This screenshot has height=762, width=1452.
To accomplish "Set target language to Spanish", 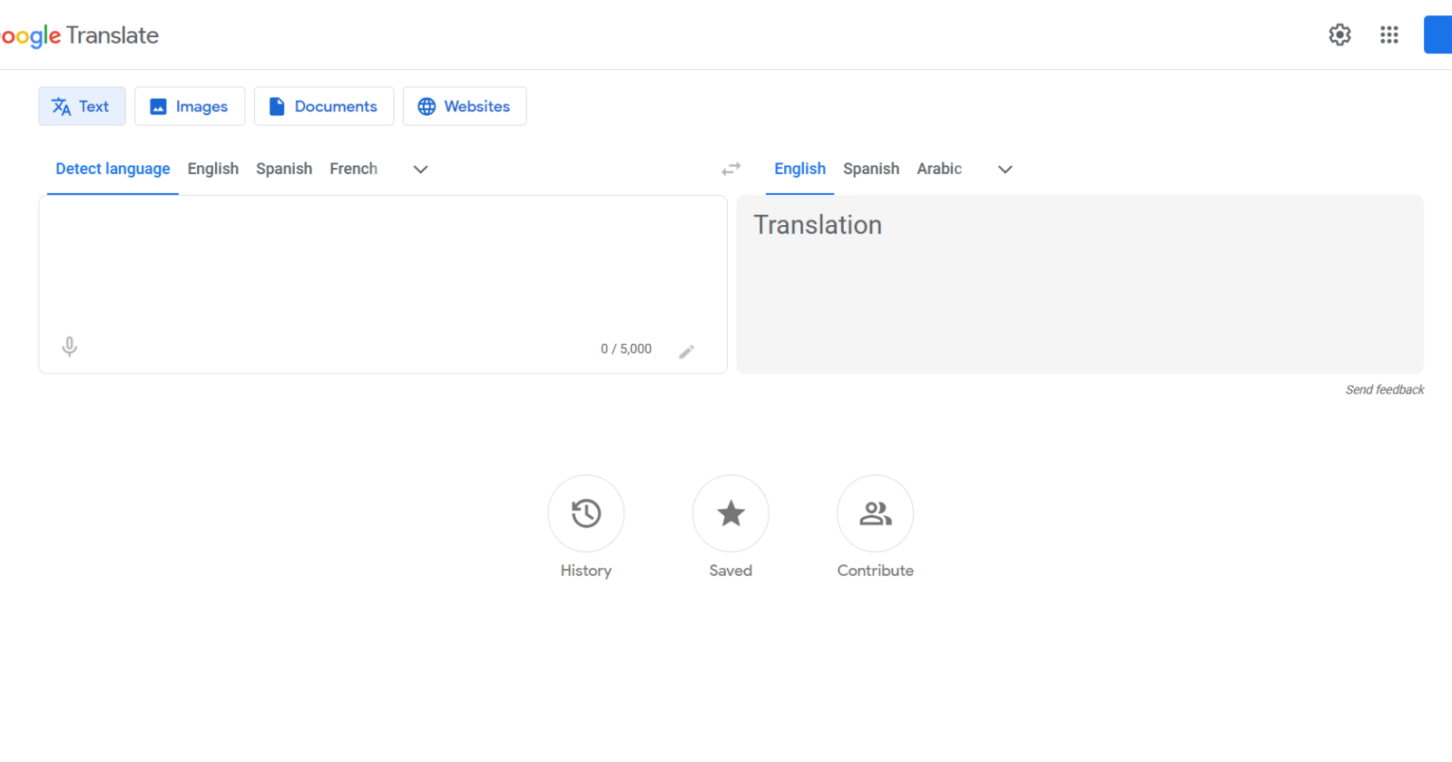I will pos(870,169).
